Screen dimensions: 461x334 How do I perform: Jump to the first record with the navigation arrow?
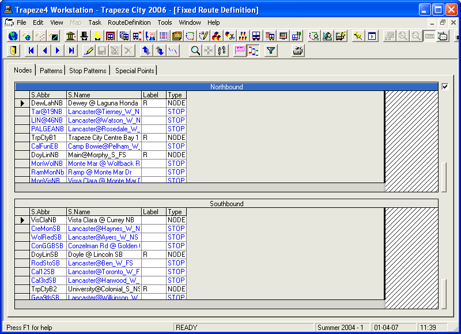(31, 51)
